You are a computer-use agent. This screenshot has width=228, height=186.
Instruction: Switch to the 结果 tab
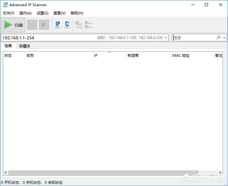click(8, 46)
